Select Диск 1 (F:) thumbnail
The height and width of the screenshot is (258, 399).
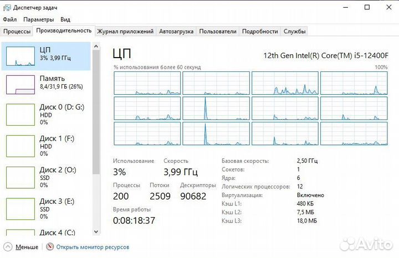[21, 146]
